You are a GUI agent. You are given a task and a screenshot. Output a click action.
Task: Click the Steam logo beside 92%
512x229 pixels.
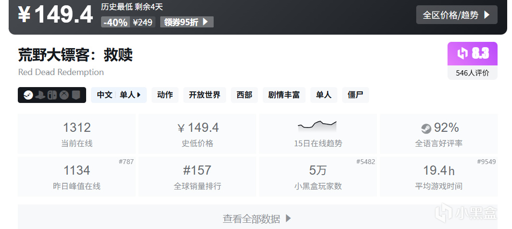[426, 129]
